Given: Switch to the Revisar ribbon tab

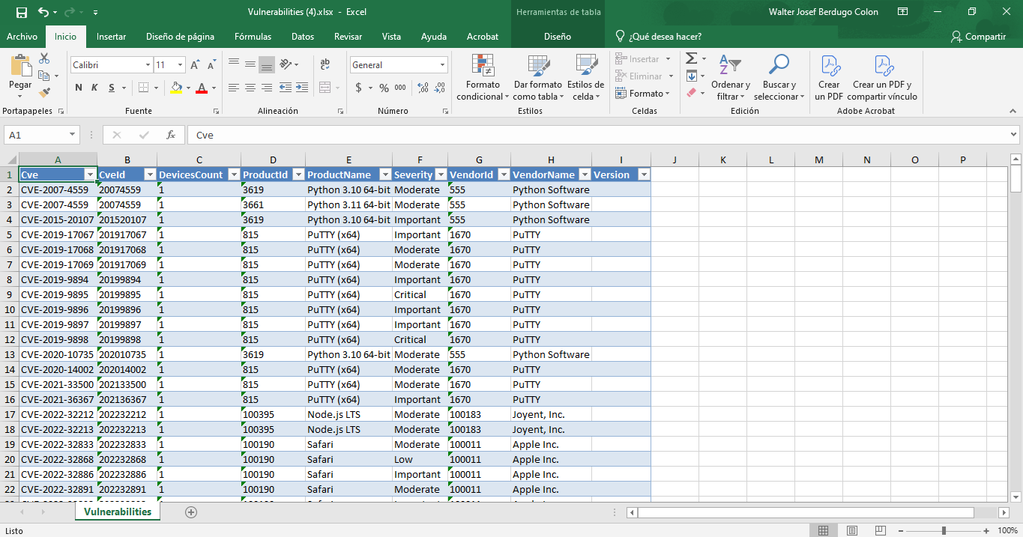Looking at the screenshot, I should pos(348,37).
